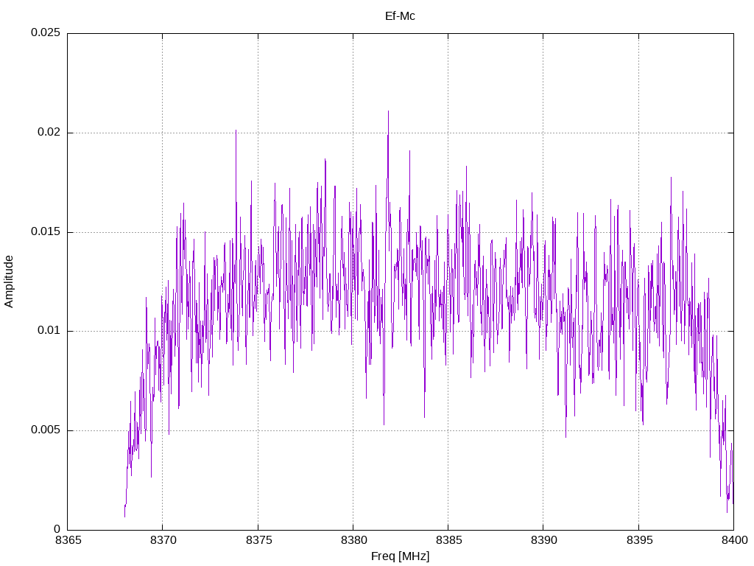Screen dimensions: 754x566
Task: Click the x-axis tick label 8400
Action: pyautogui.click(x=734, y=540)
